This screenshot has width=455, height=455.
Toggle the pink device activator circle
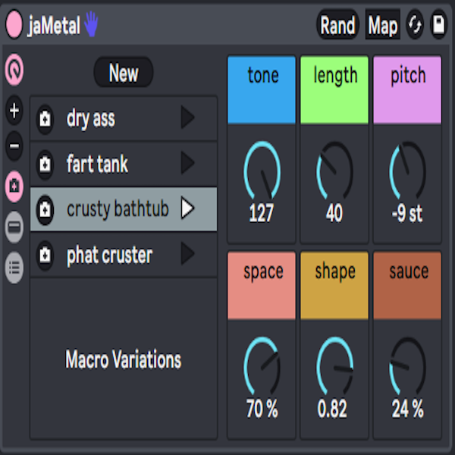14,26
